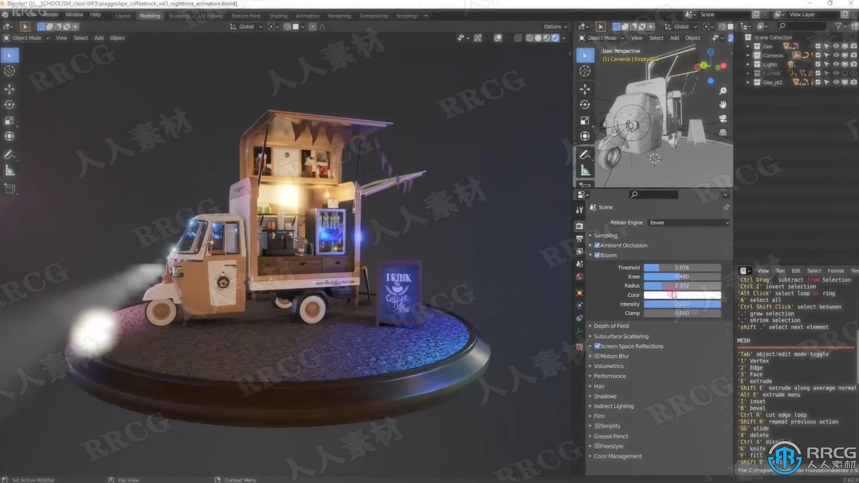The height and width of the screenshot is (483, 859).
Task: Select the Rotate tool in left toolbar
Action: point(9,105)
